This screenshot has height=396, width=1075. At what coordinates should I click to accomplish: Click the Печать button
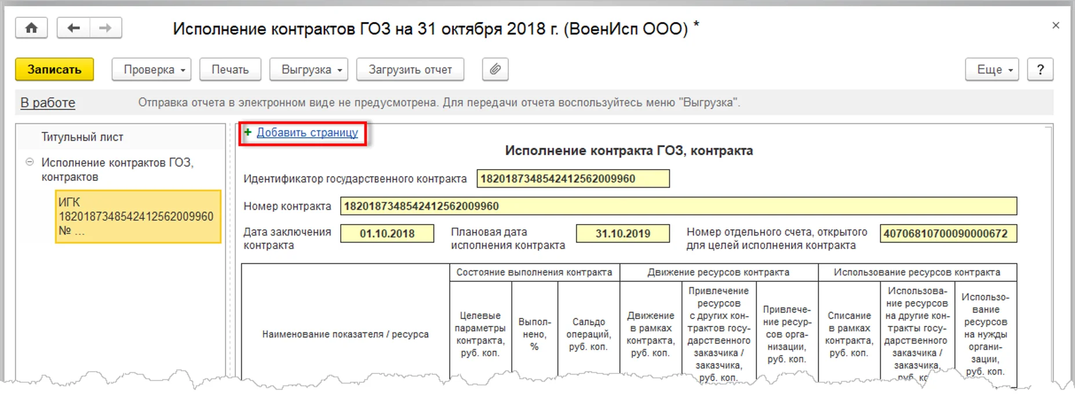pyautogui.click(x=230, y=69)
